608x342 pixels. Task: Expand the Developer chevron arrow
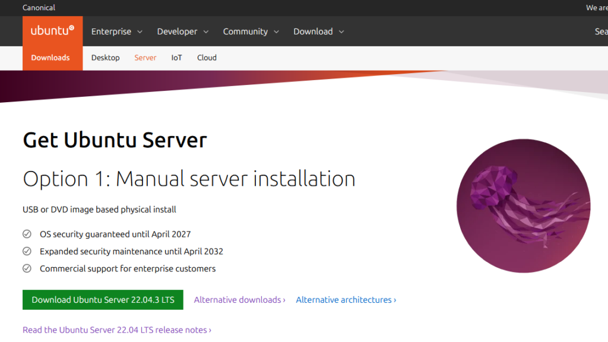coord(206,32)
